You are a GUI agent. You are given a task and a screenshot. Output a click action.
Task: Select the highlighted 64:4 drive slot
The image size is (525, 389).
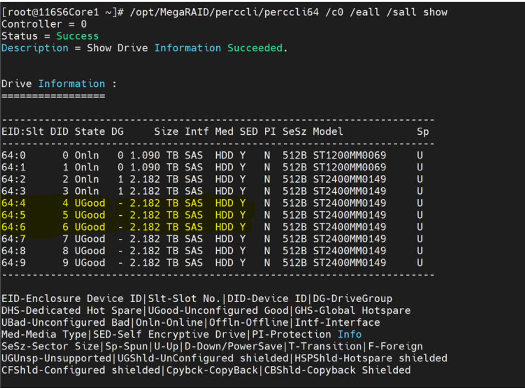[x=14, y=203]
